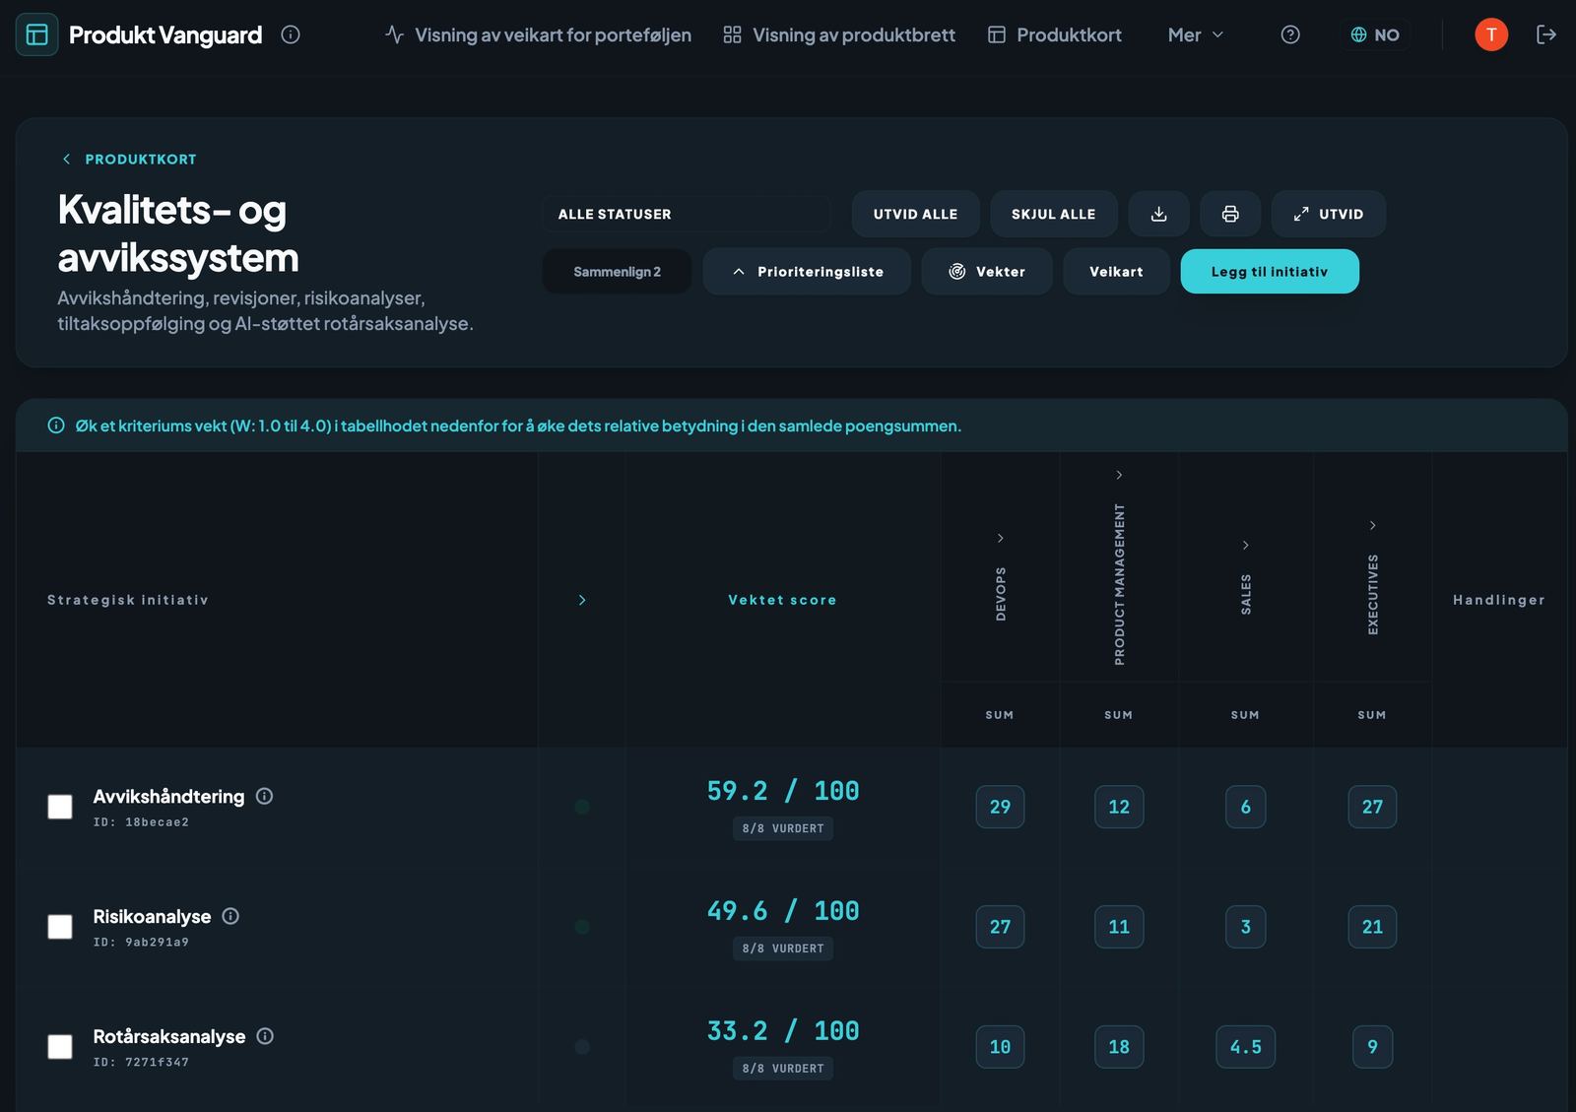
Task: Click the print icon button
Action: coord(1230,214)
